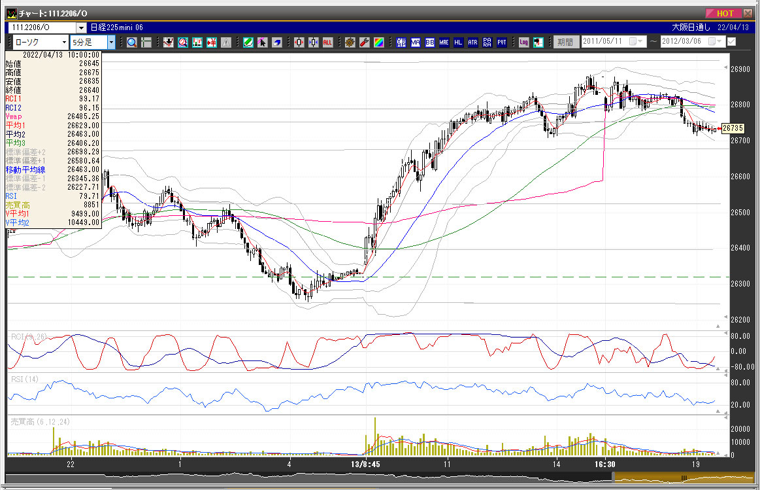Screen dimensions: 760x490
Task: Open the 5分足 timeframe dropdown
Action: [x=112, y=43]
